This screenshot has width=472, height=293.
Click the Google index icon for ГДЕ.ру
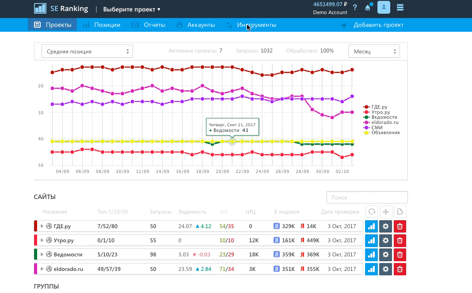pos(276,226)
